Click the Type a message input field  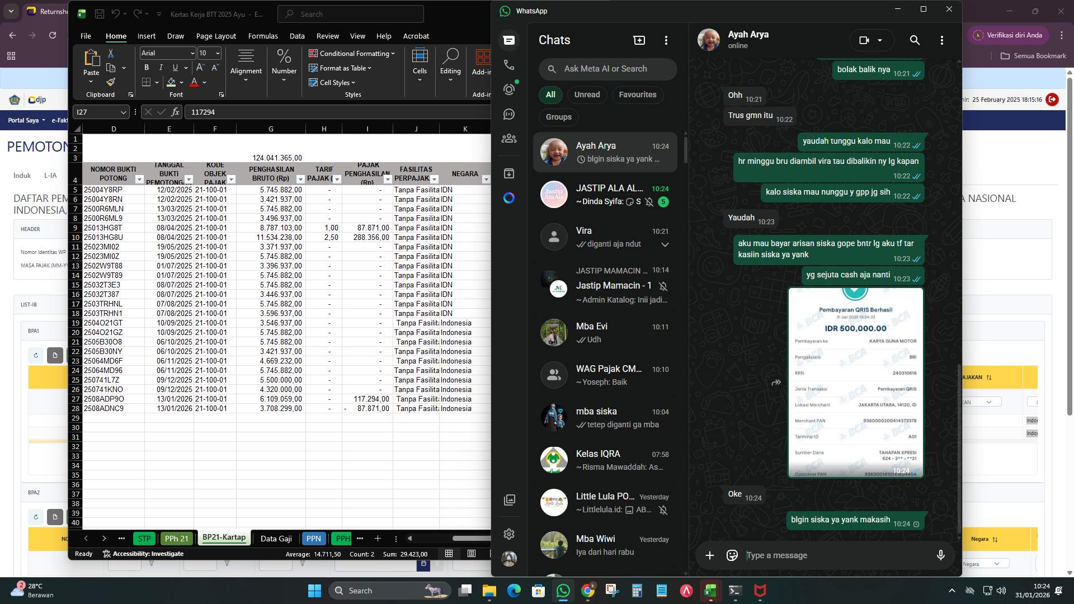(811, 555)
